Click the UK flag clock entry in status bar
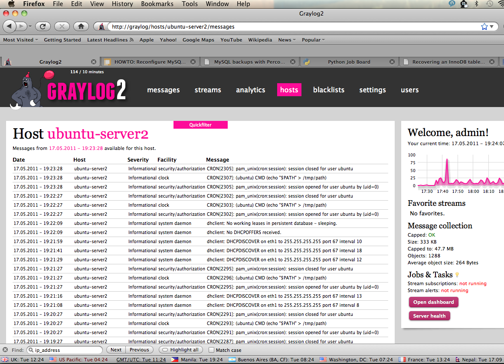The image size is (504, 364). (x=23, y=360)
